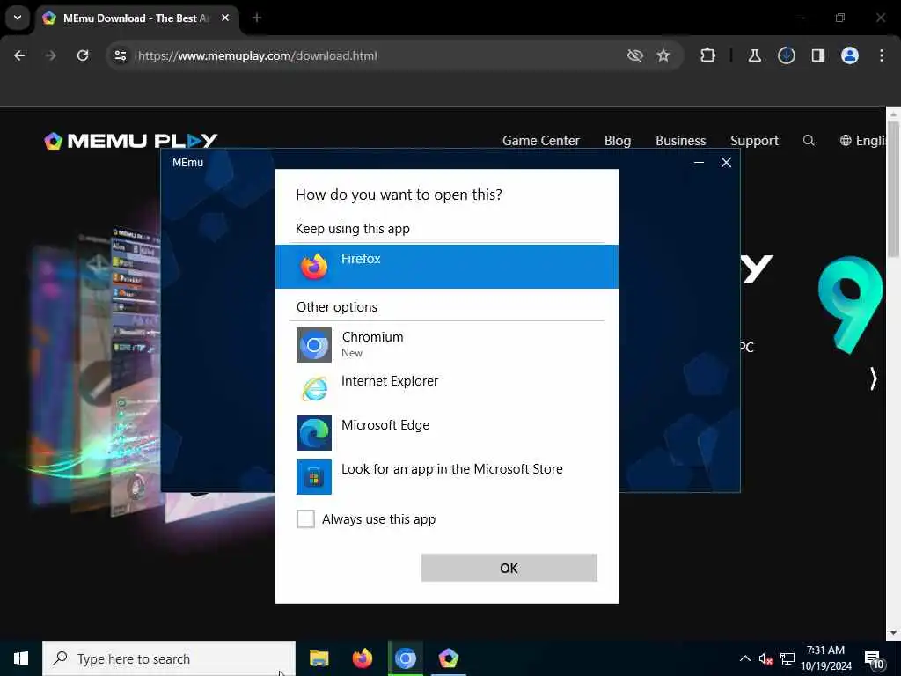
Task: Open the browser downloads indicator
Action: click(787, 55)
